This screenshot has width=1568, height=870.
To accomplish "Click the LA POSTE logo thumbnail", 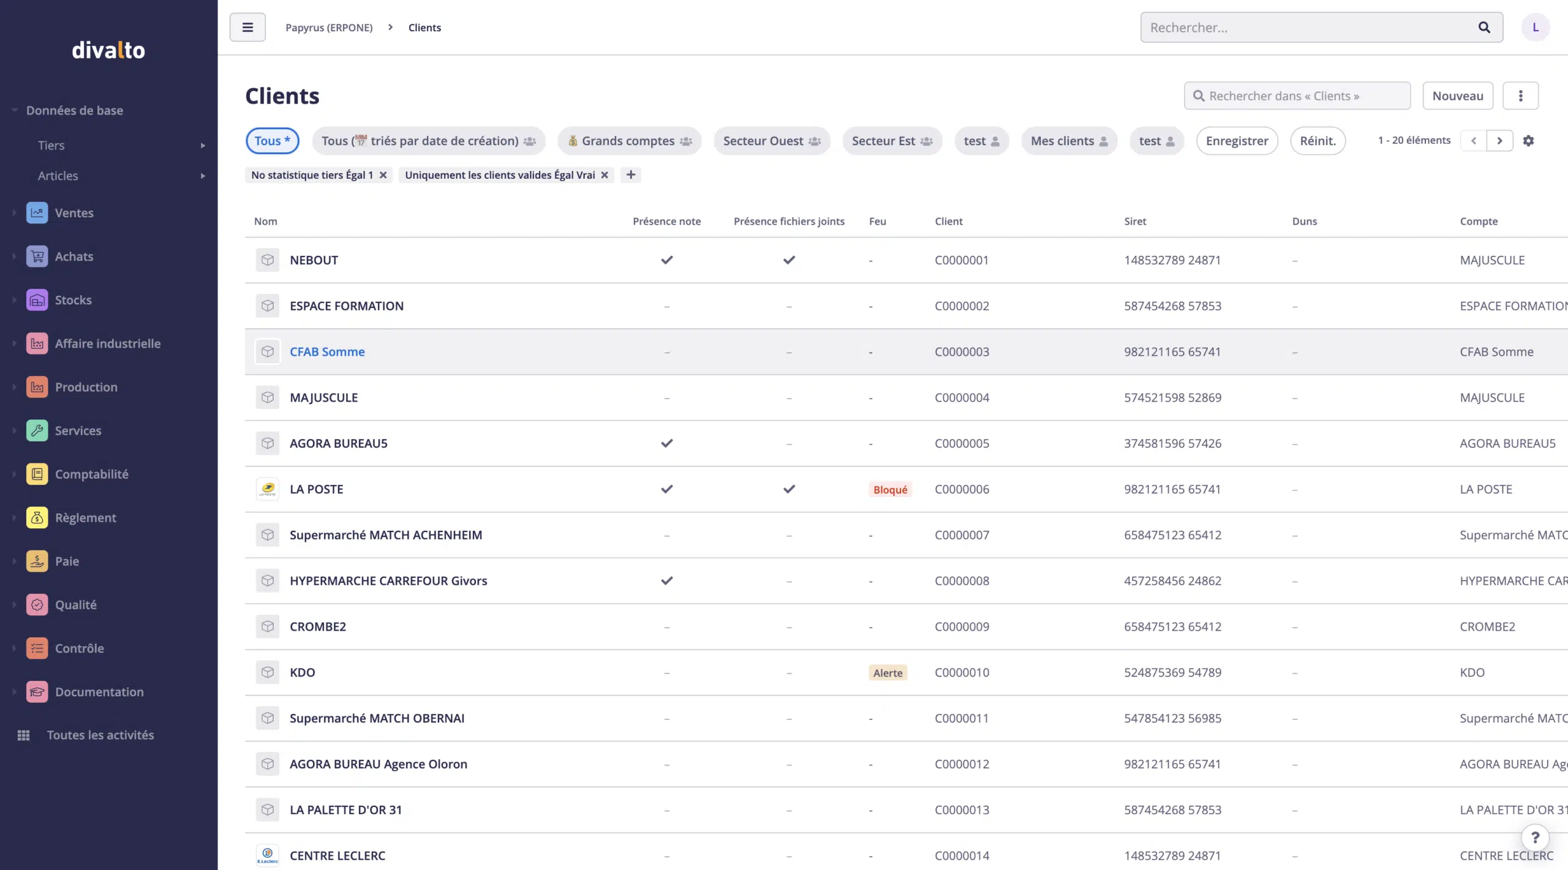I will pyautogui.click(x=268, y=489).
